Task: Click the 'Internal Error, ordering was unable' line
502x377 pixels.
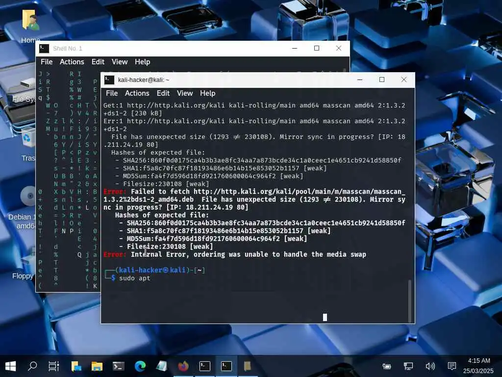Action: click(x=235, y=255)
